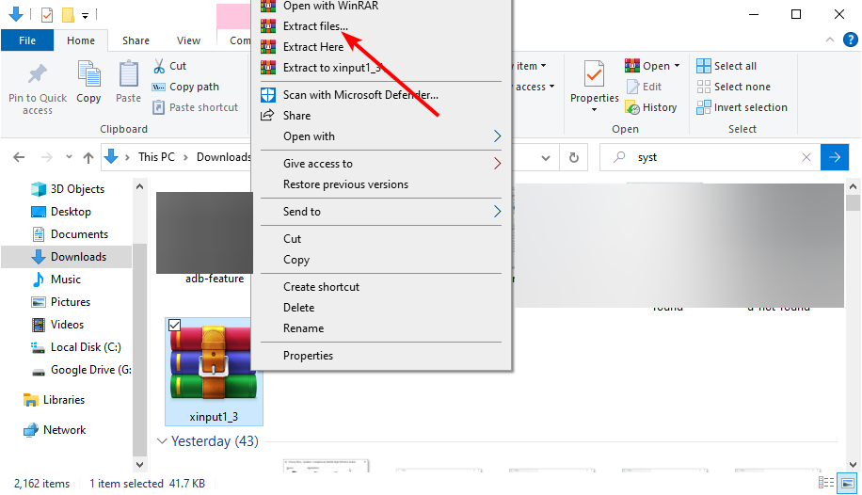The image size is (862, 495).
Task: Expand the Open with submenu
Action: pyautogui.click(x=381, y=136)
